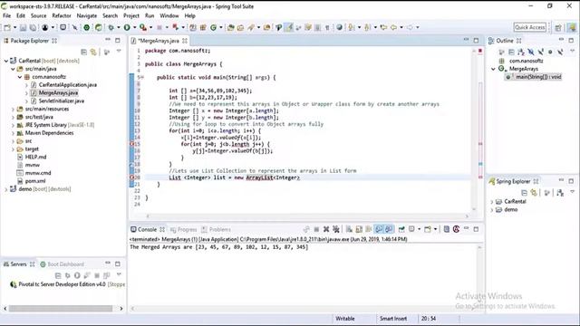Open the Window menu
The image size is (580, 326).
(169, 16)
